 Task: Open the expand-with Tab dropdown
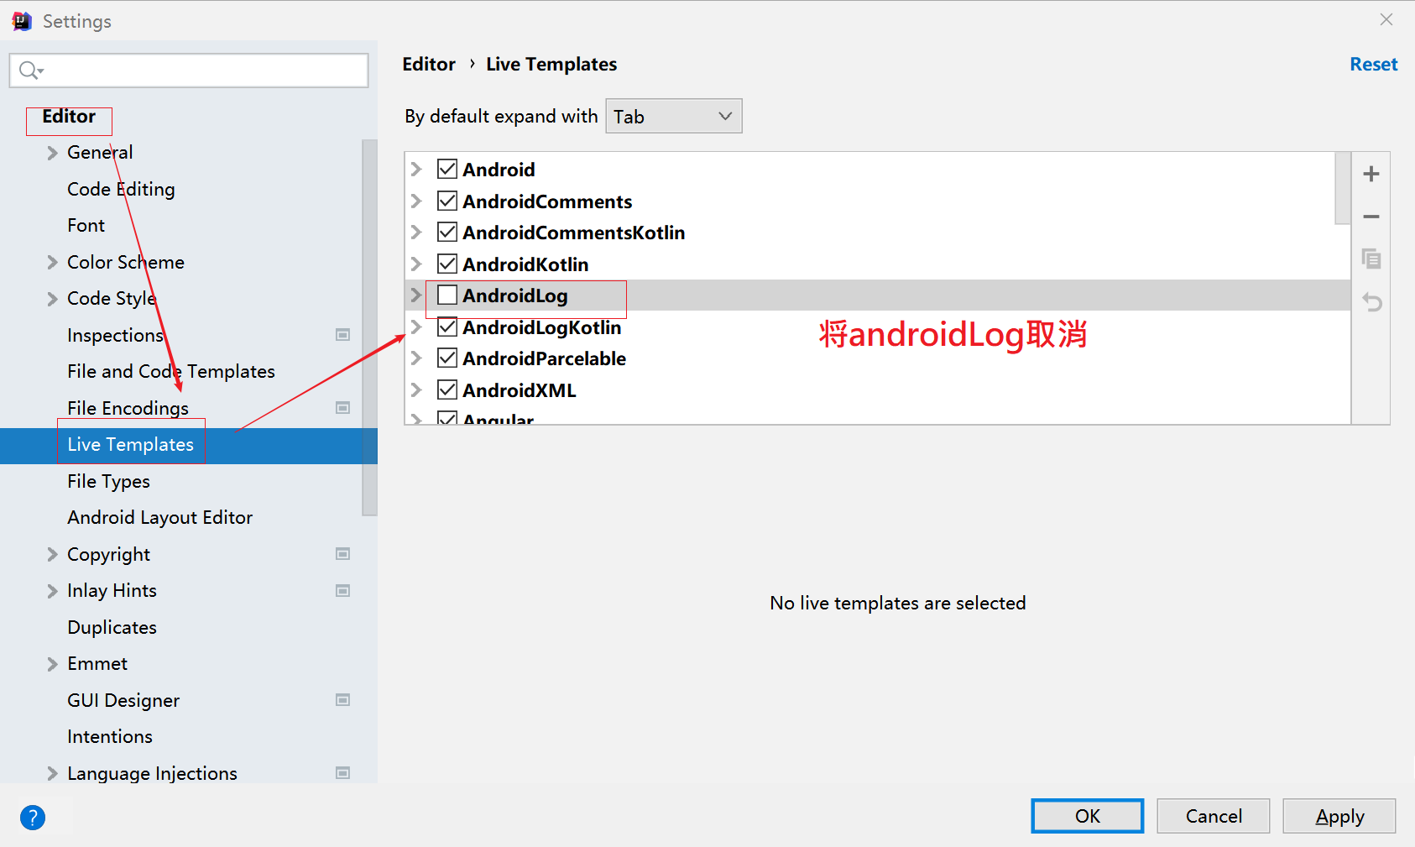[674, 117]
